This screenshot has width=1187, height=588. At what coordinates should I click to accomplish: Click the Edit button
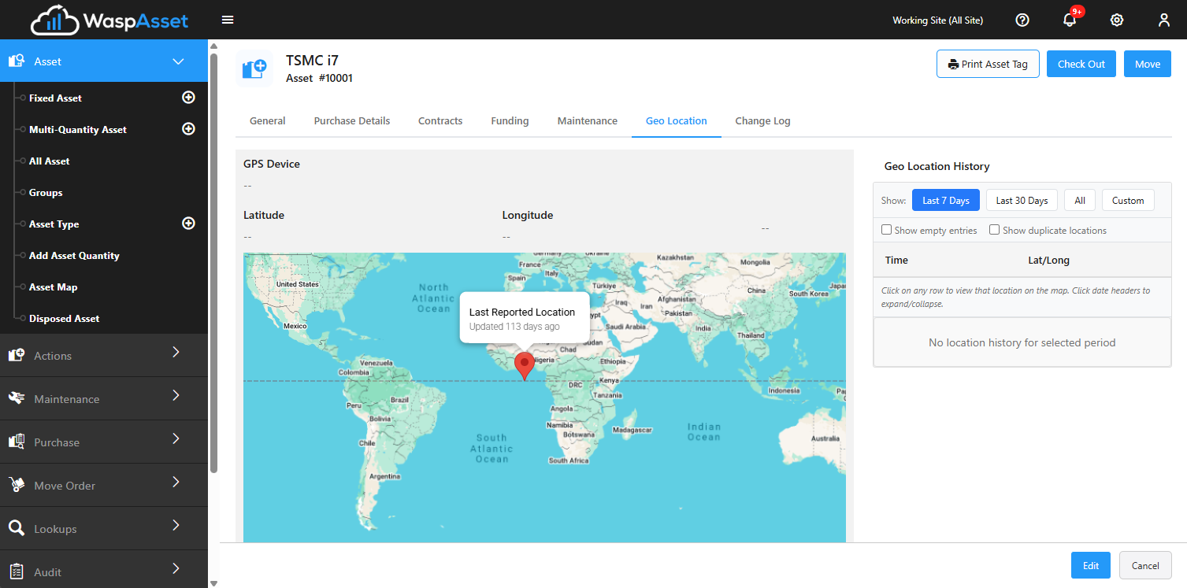1091,565
